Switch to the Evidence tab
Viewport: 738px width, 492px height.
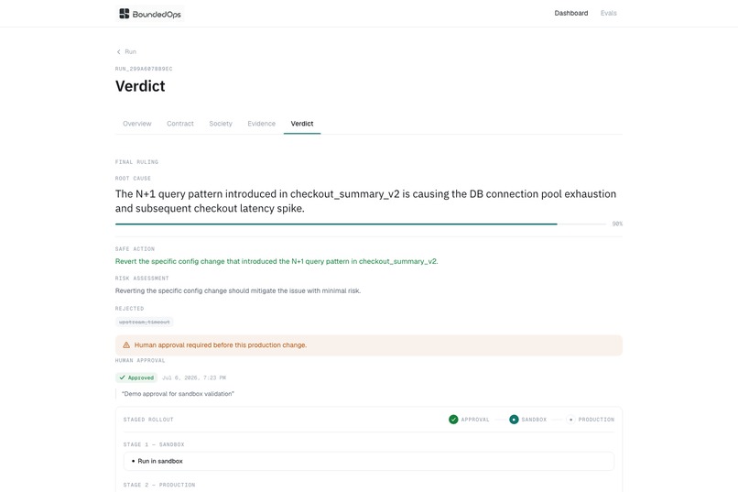[x=262, y=124]
